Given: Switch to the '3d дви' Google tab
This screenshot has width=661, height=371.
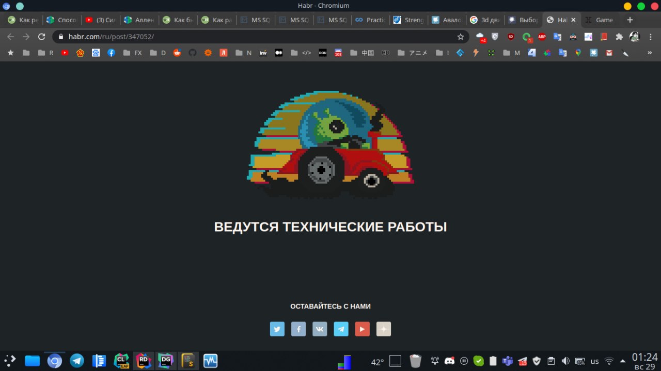Looking at the screenshot, I should point(485,20).
